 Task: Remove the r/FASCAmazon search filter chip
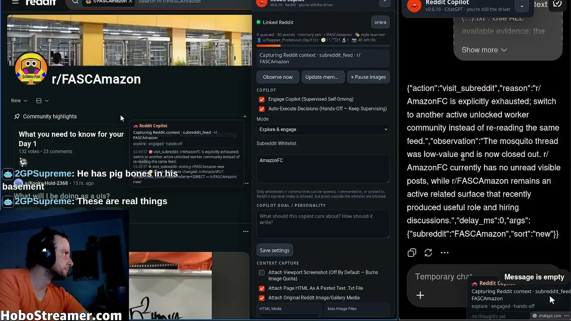130,2
